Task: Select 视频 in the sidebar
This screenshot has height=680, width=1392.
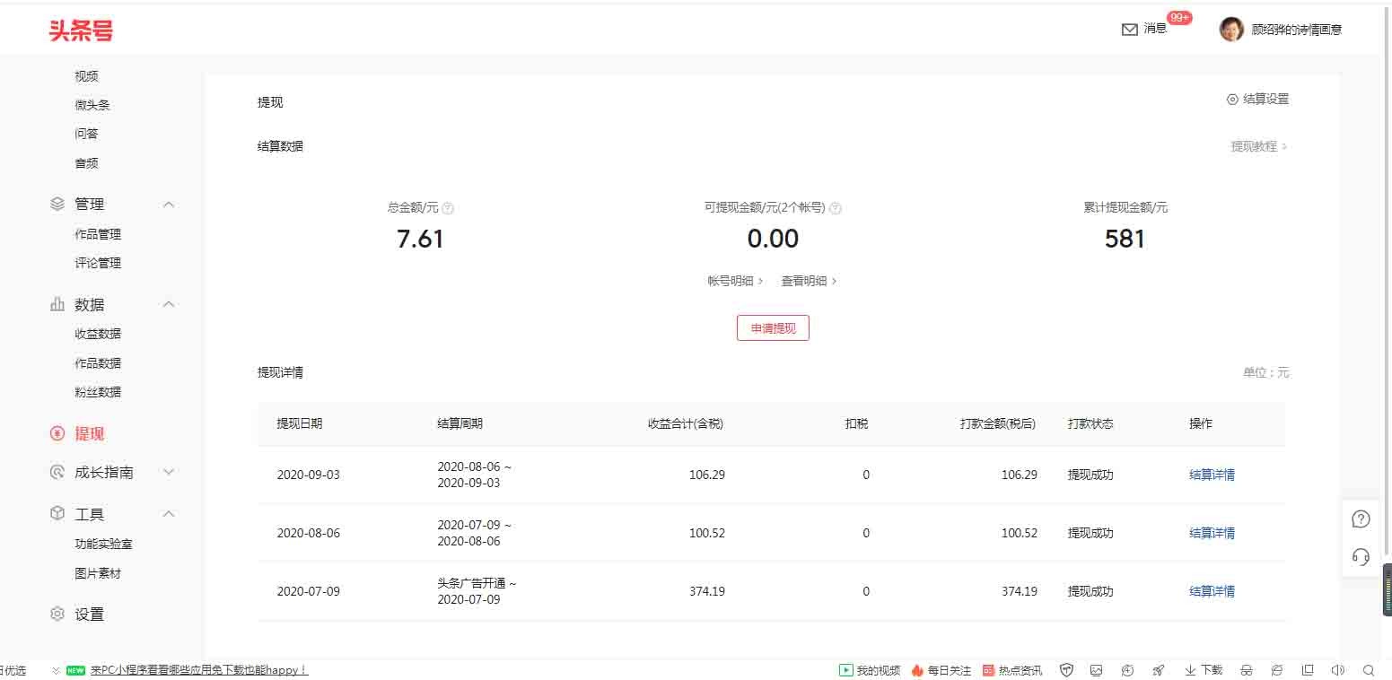Action: [87, 76]
